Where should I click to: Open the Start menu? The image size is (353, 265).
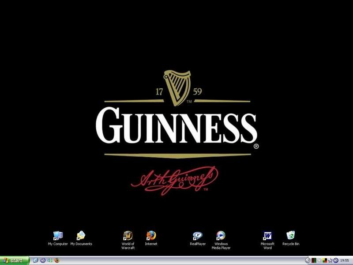tap(15, 261)
